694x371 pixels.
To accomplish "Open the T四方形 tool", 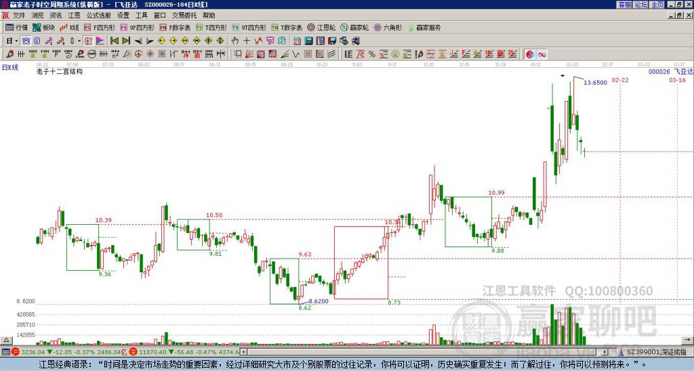I will pos(211,27).
